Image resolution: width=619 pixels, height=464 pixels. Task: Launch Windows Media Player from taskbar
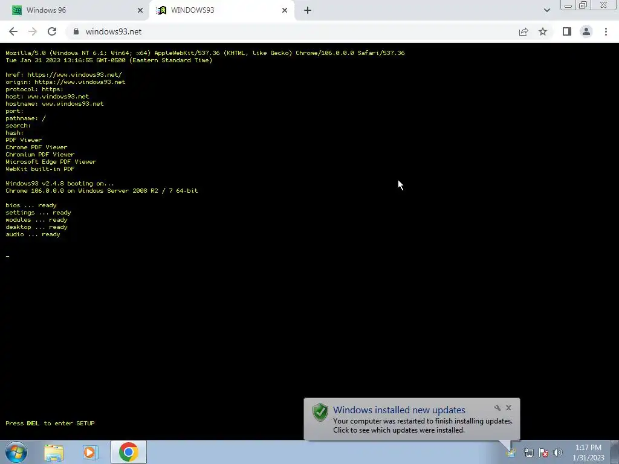pos(91,453)
